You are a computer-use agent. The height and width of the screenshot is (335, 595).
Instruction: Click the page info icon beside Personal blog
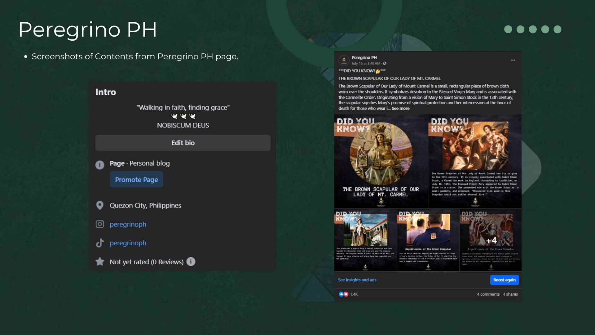tap(100, 165)
